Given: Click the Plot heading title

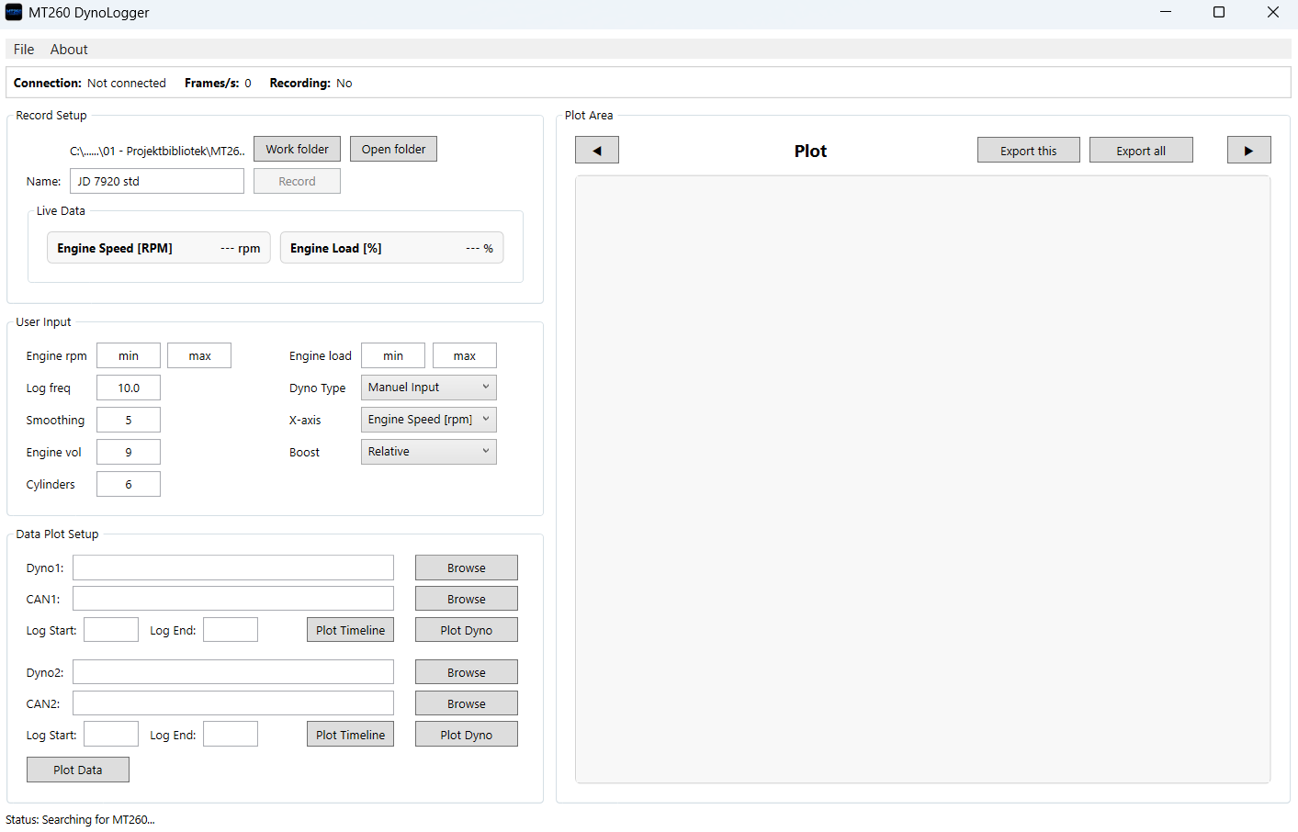Looking at the screenshot, I should pos(810,151).
